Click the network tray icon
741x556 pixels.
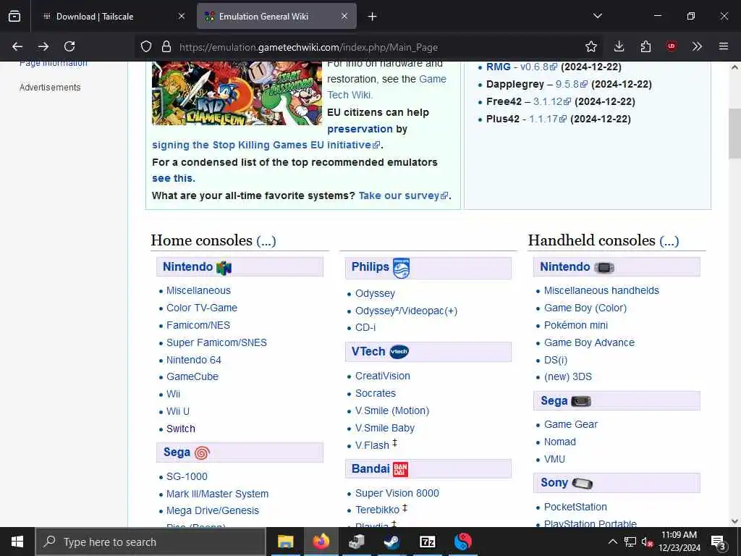pos(630,542)
